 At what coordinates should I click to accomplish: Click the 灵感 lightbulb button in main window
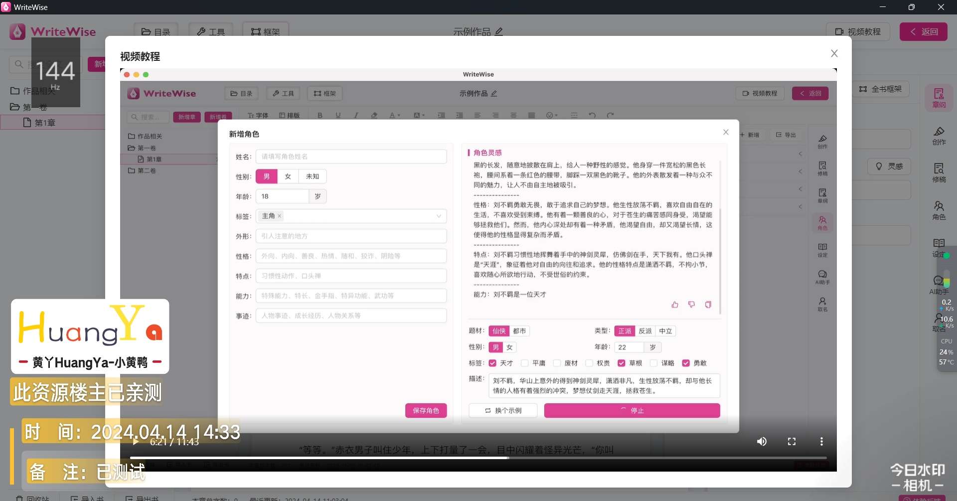[889, 166]
